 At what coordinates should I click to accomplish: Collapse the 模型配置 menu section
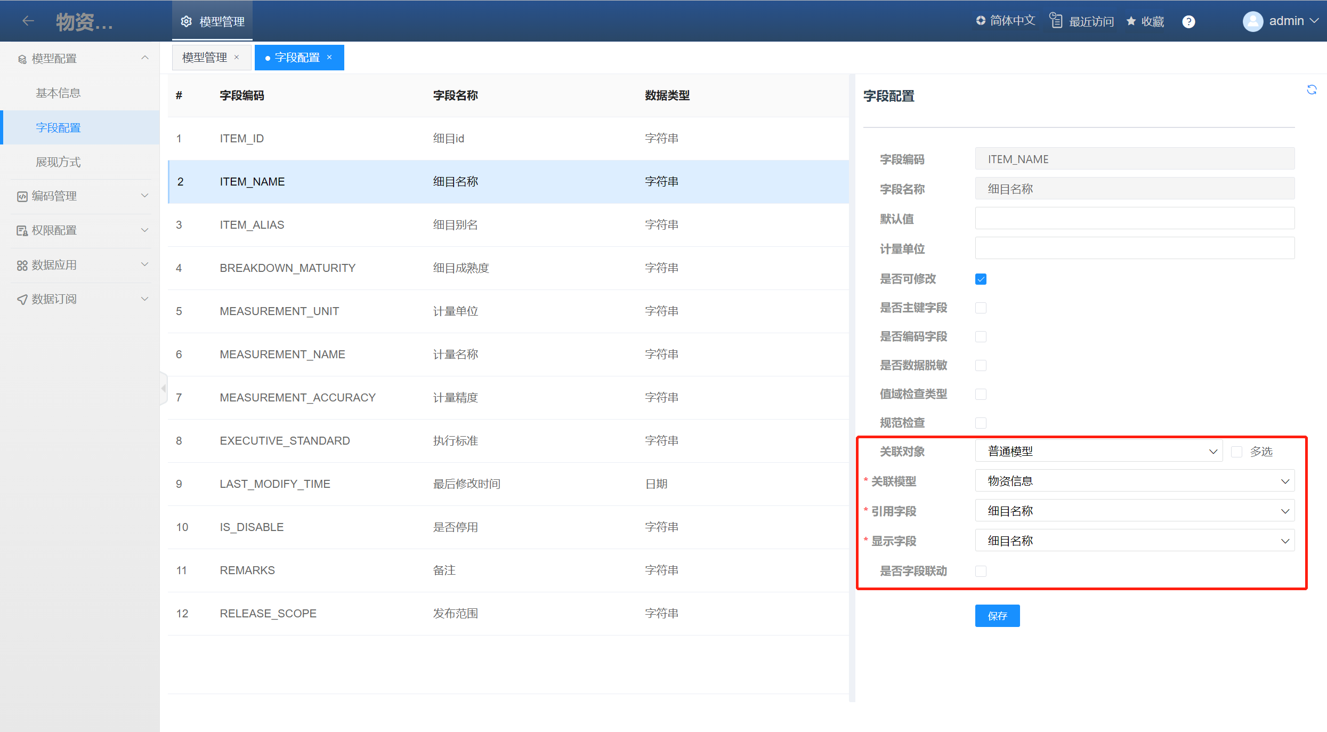coord(144,58)
